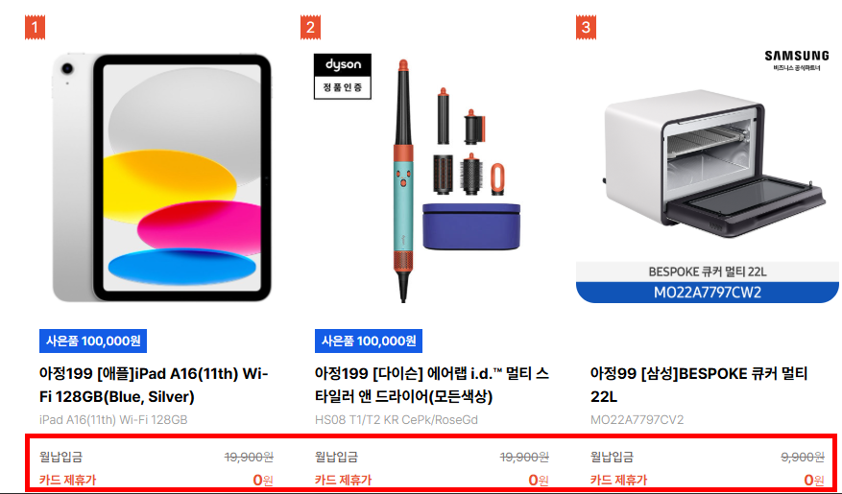This screenshot has width=842, height=494.
Task: Click the dyson 정품인증 badge
Action: (343, 76)
